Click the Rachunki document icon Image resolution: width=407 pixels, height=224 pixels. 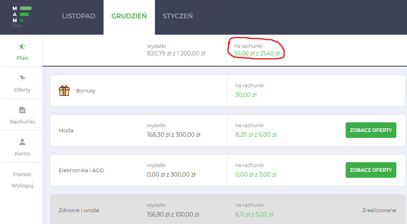click(x=22, y=110)
